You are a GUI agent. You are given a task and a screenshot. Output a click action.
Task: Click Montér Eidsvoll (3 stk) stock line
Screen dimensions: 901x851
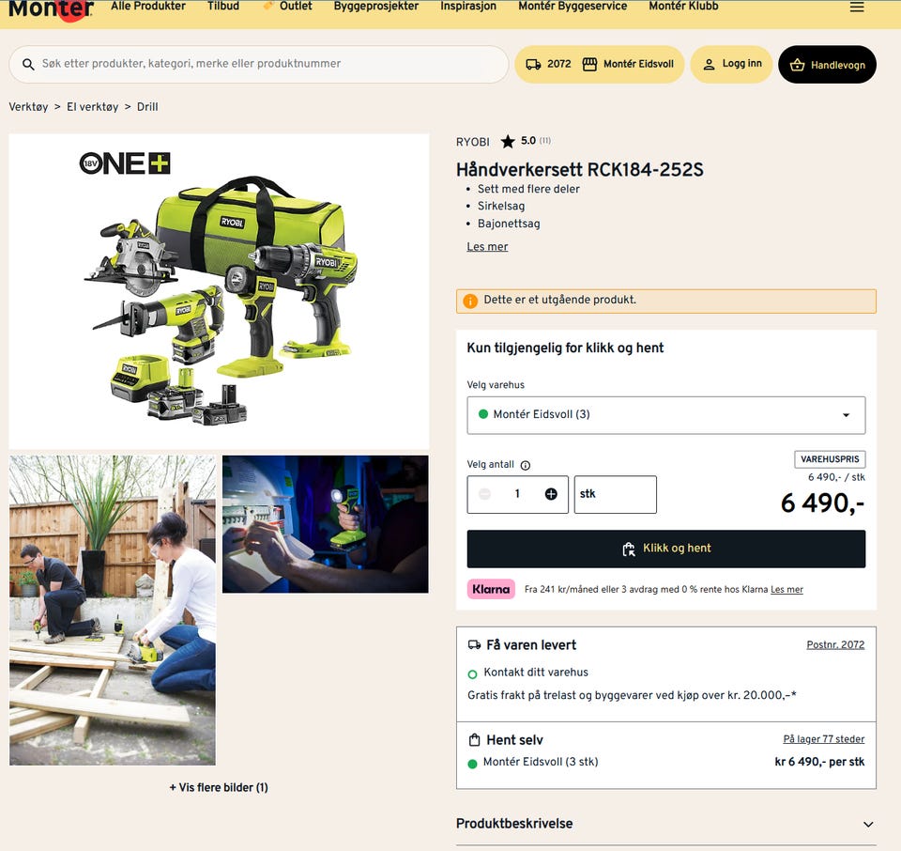(x=541, y=762)
